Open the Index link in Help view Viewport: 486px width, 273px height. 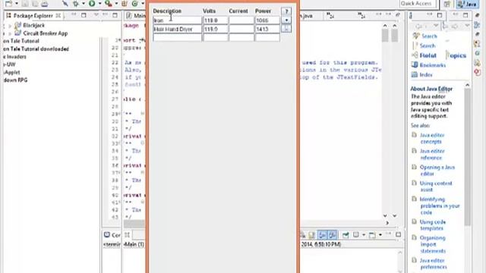tap(426, 74)
